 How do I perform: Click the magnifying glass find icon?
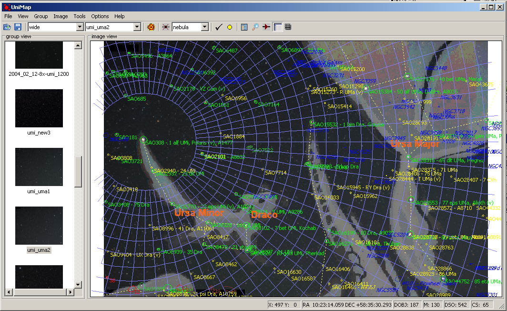(x=255, y=27)
